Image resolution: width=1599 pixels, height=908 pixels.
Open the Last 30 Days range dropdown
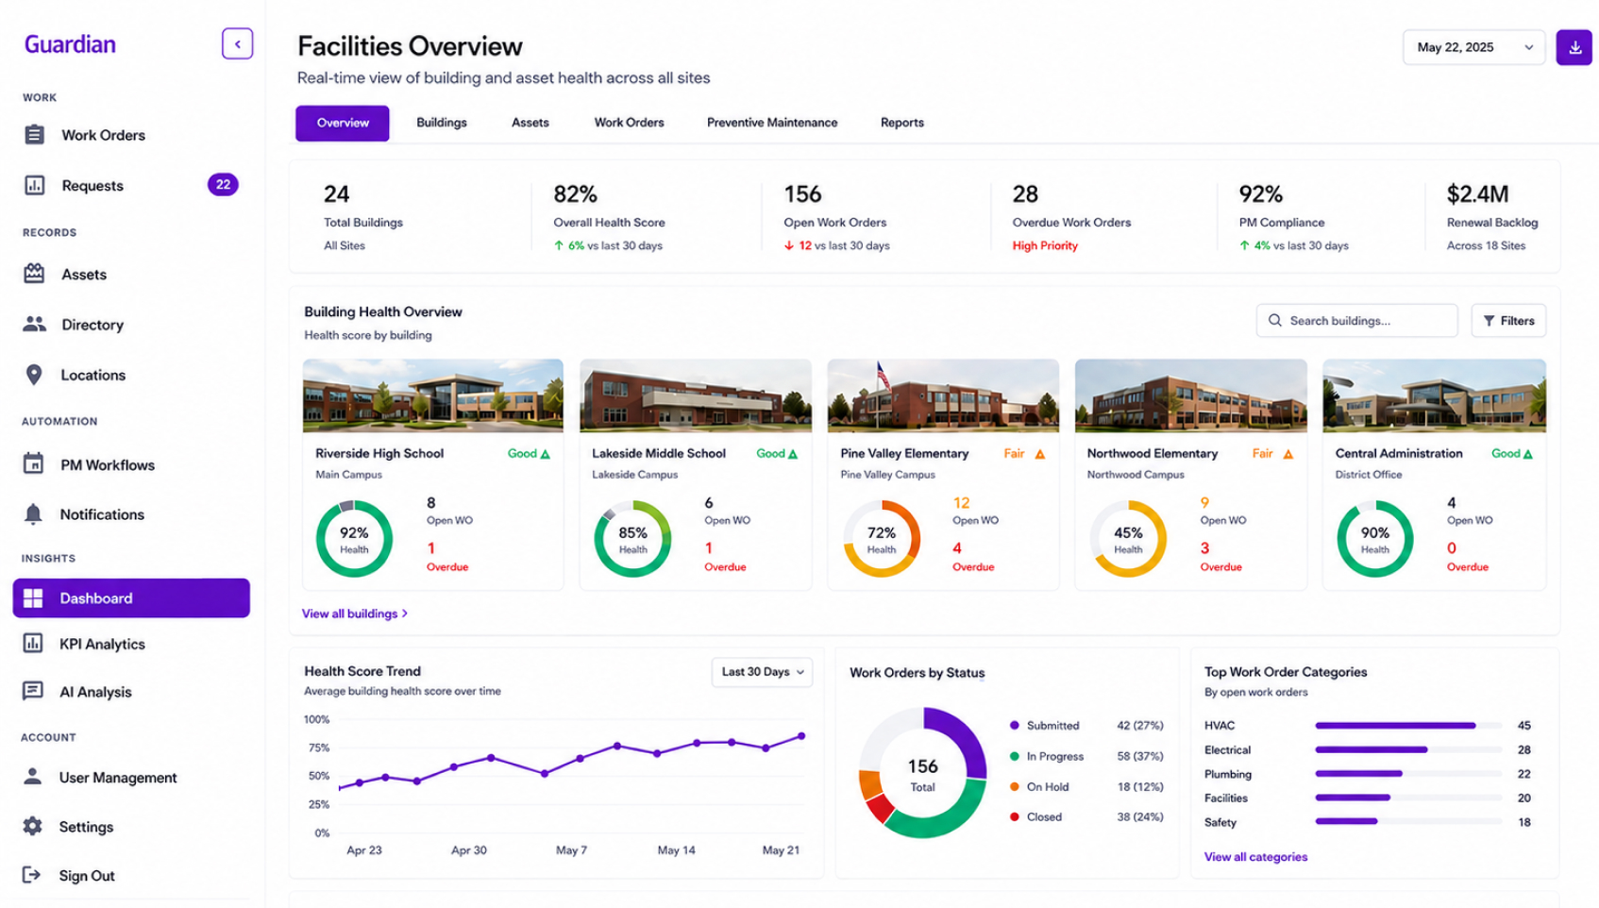(x=762, y=672)
